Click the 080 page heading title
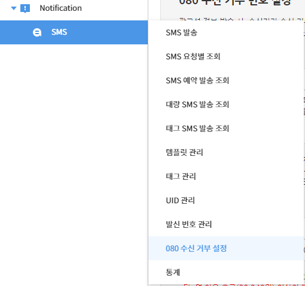 pos(235,2)
